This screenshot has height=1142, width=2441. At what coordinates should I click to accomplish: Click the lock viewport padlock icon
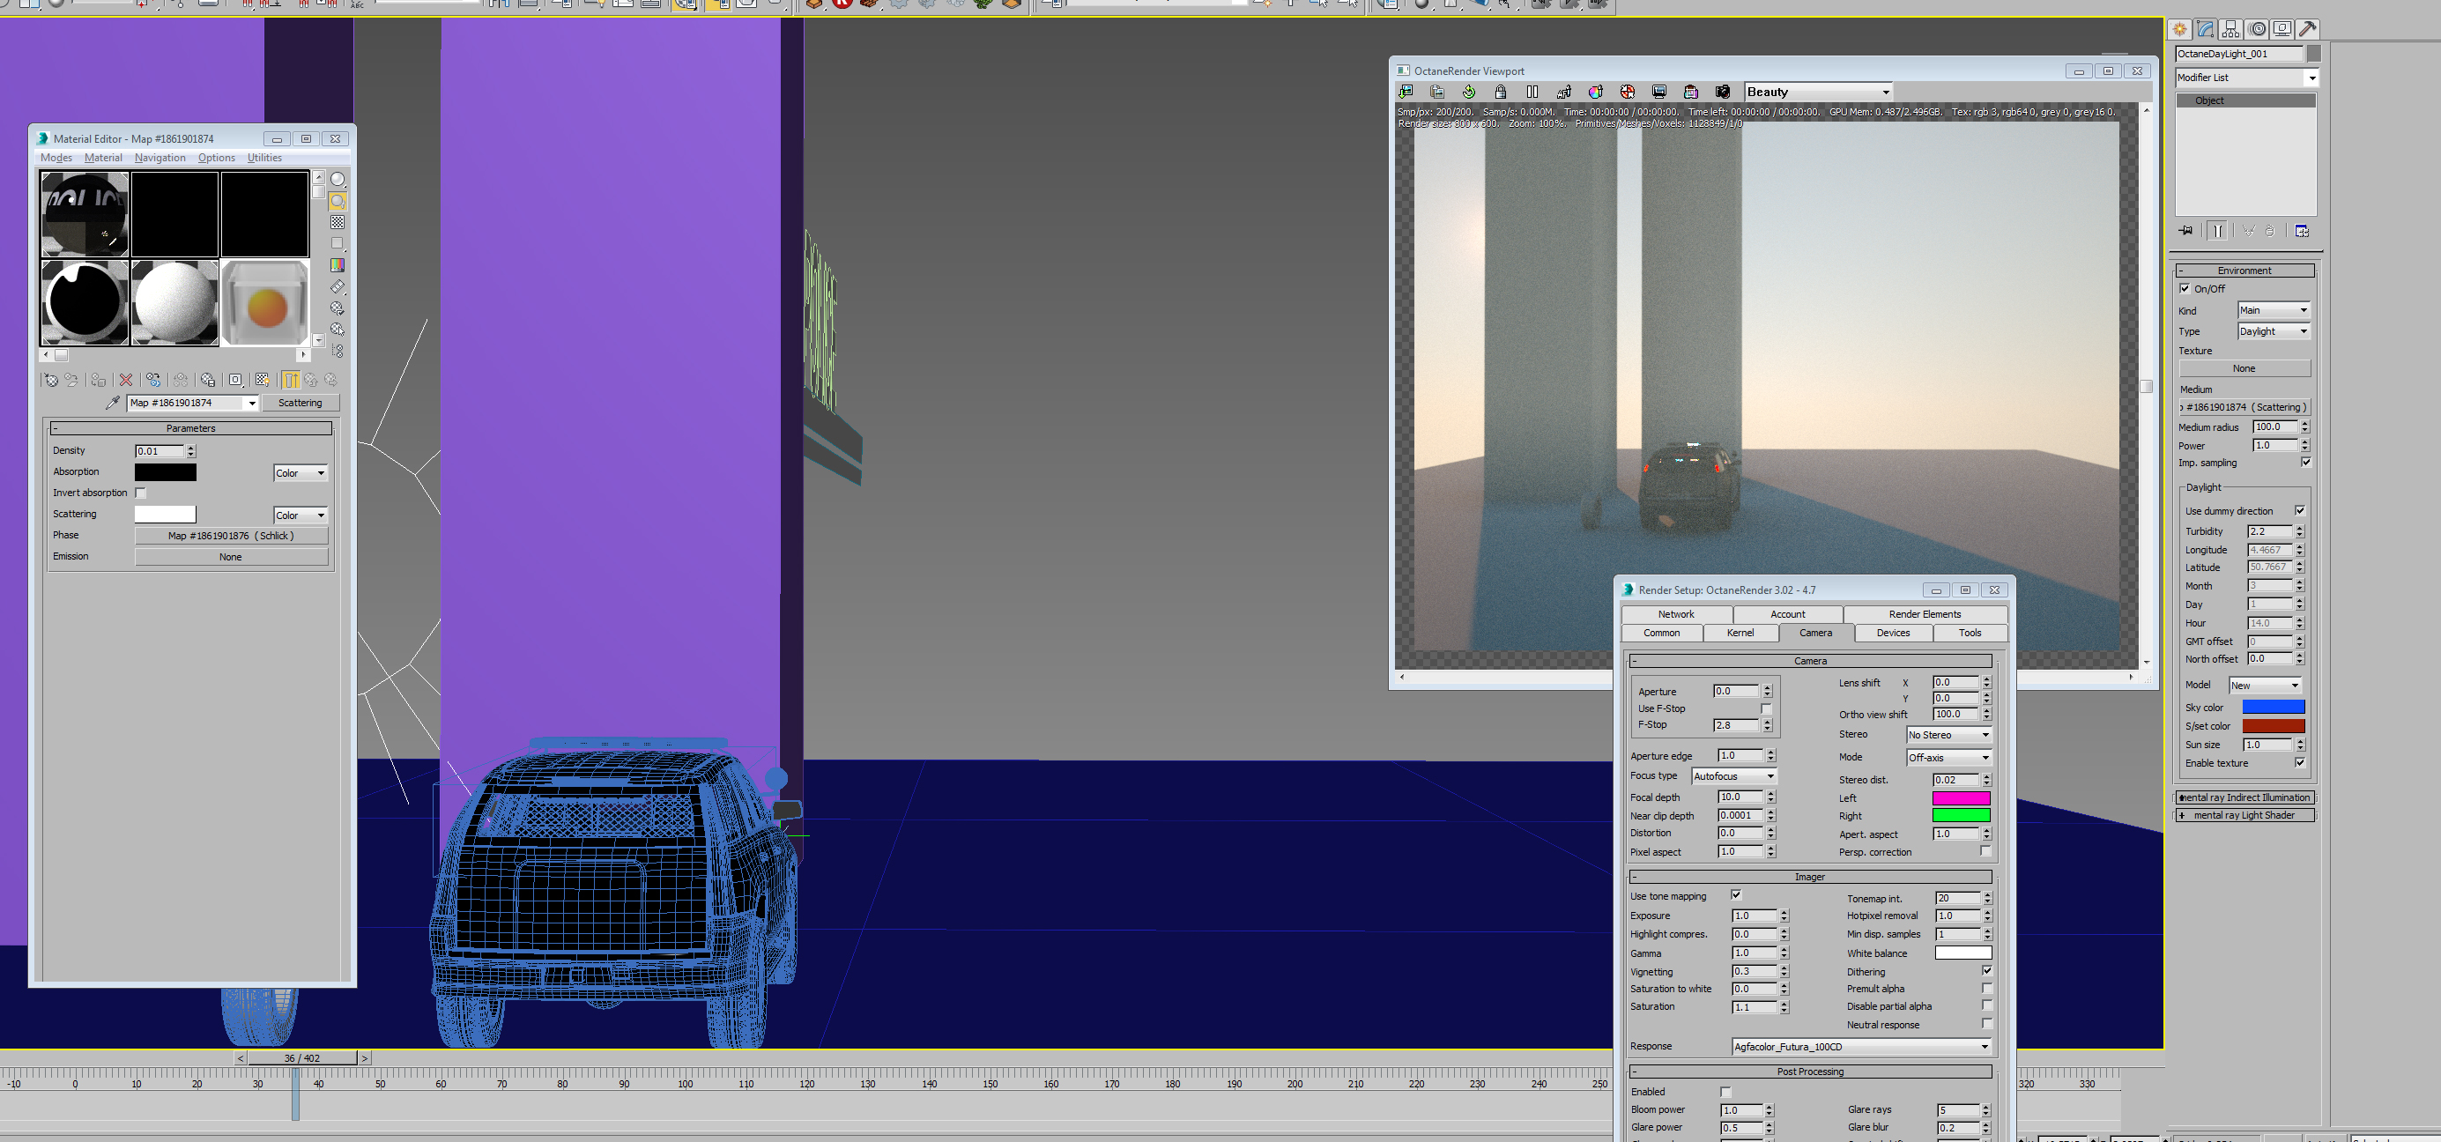(1500, 92)
